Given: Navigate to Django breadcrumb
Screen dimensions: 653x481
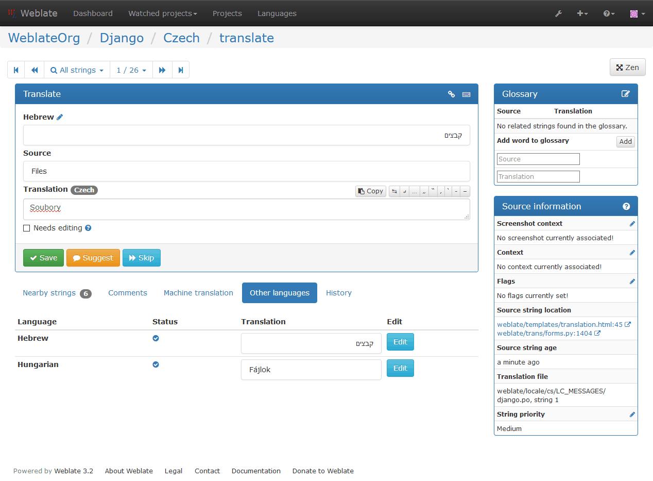Looking at the screenshot, I should 122,38.
